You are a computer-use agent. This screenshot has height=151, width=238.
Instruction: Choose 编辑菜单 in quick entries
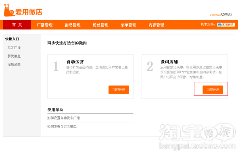[x=14, y=65]
